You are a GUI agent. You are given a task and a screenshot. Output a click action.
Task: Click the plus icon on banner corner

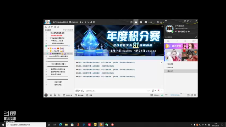(x=162, y=27)
